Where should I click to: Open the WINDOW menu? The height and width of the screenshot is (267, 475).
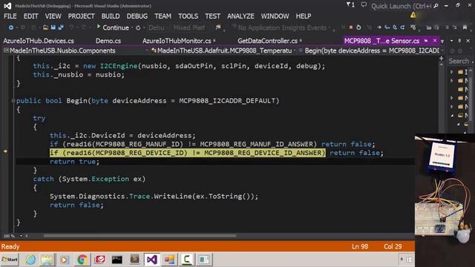tap(275, 16)
